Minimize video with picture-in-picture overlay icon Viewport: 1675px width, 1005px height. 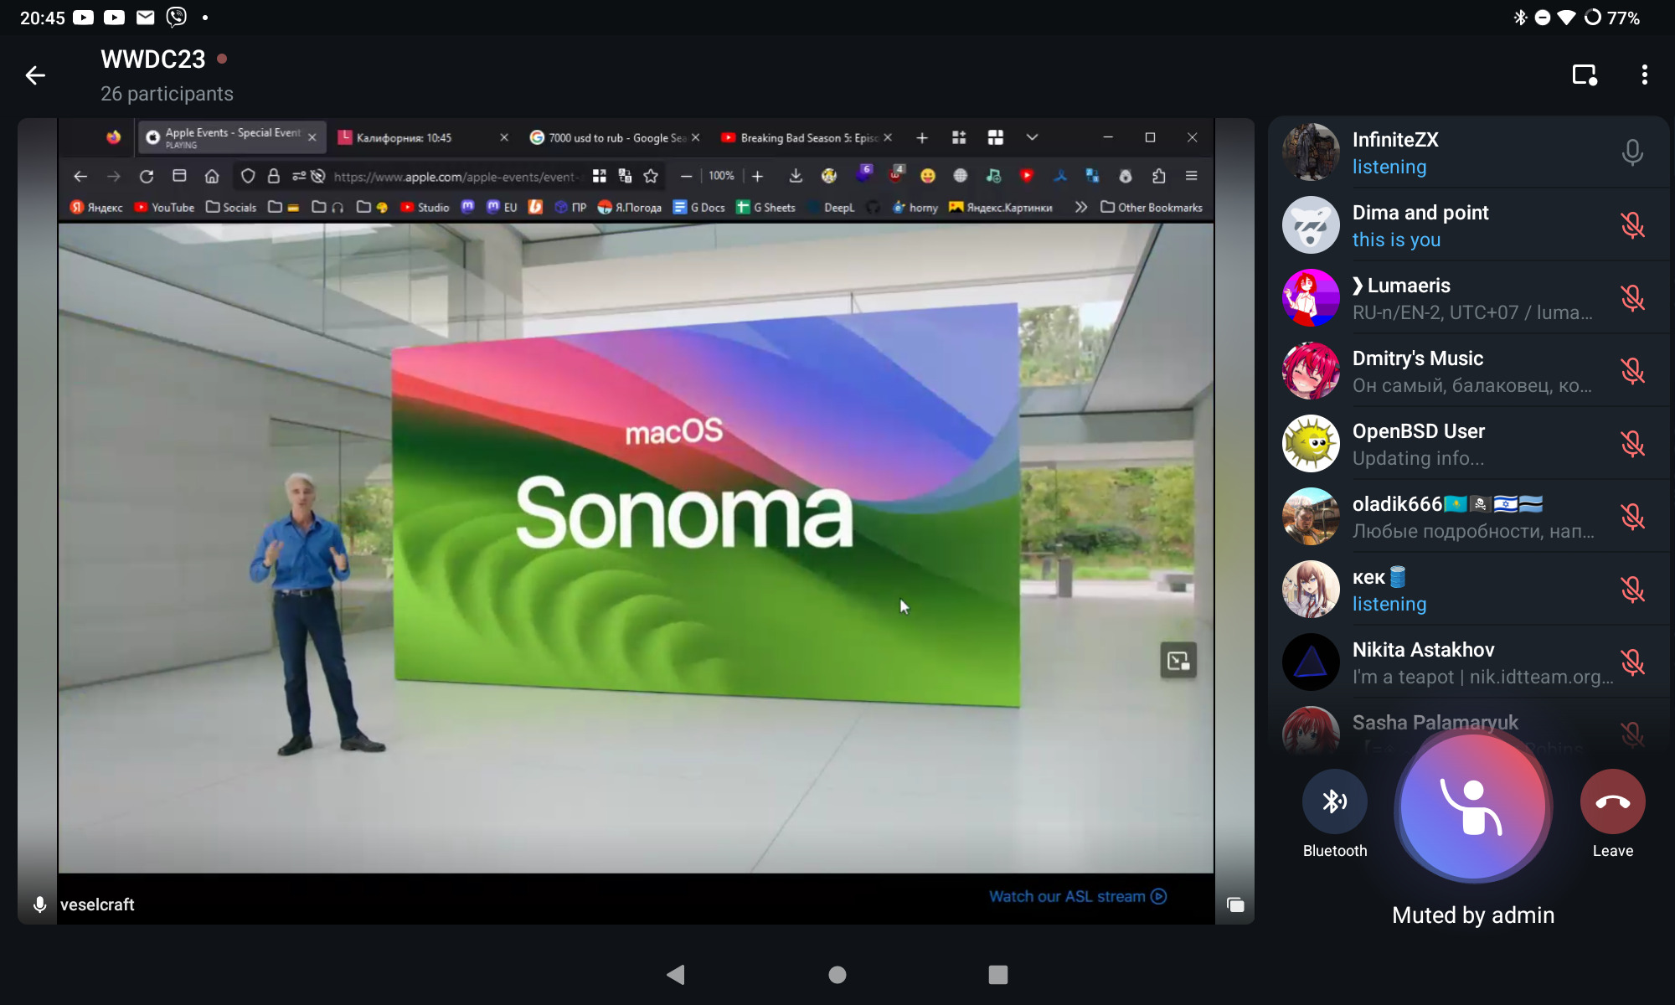coord(1178,661)
